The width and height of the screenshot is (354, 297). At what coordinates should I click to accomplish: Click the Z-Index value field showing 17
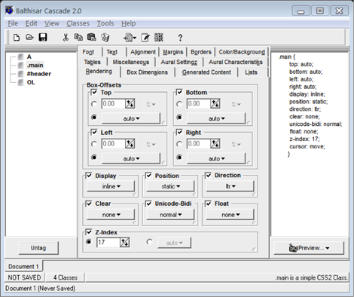point(108,243)
